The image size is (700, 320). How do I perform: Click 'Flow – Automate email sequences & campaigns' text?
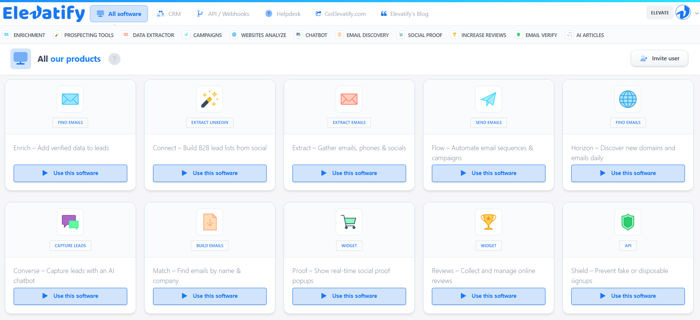[483, 153]
